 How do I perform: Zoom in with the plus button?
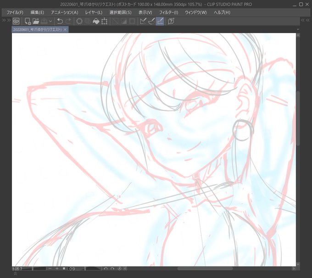click(x=57, y=269)
